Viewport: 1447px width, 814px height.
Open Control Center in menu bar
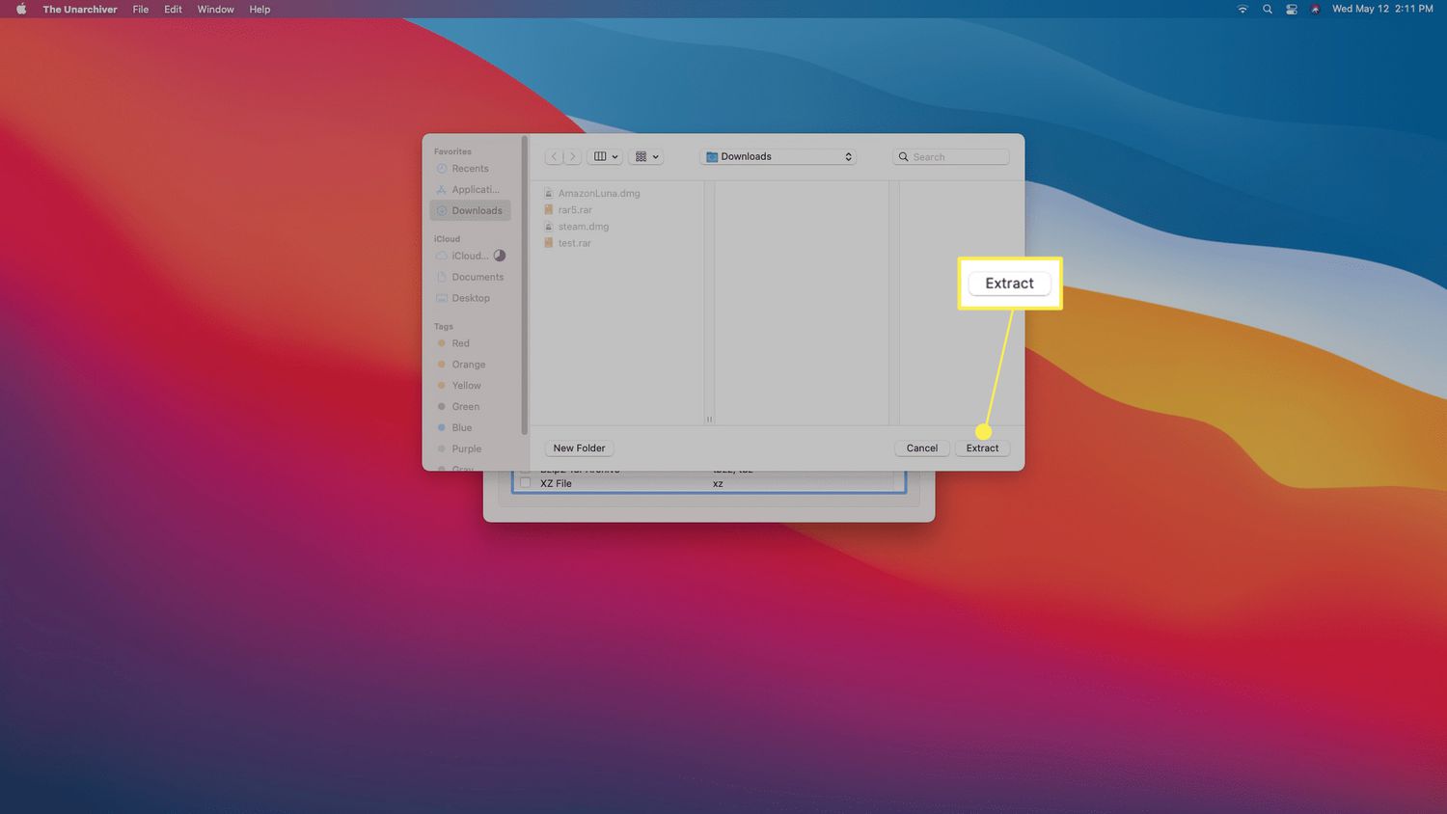coord(1291,10)
